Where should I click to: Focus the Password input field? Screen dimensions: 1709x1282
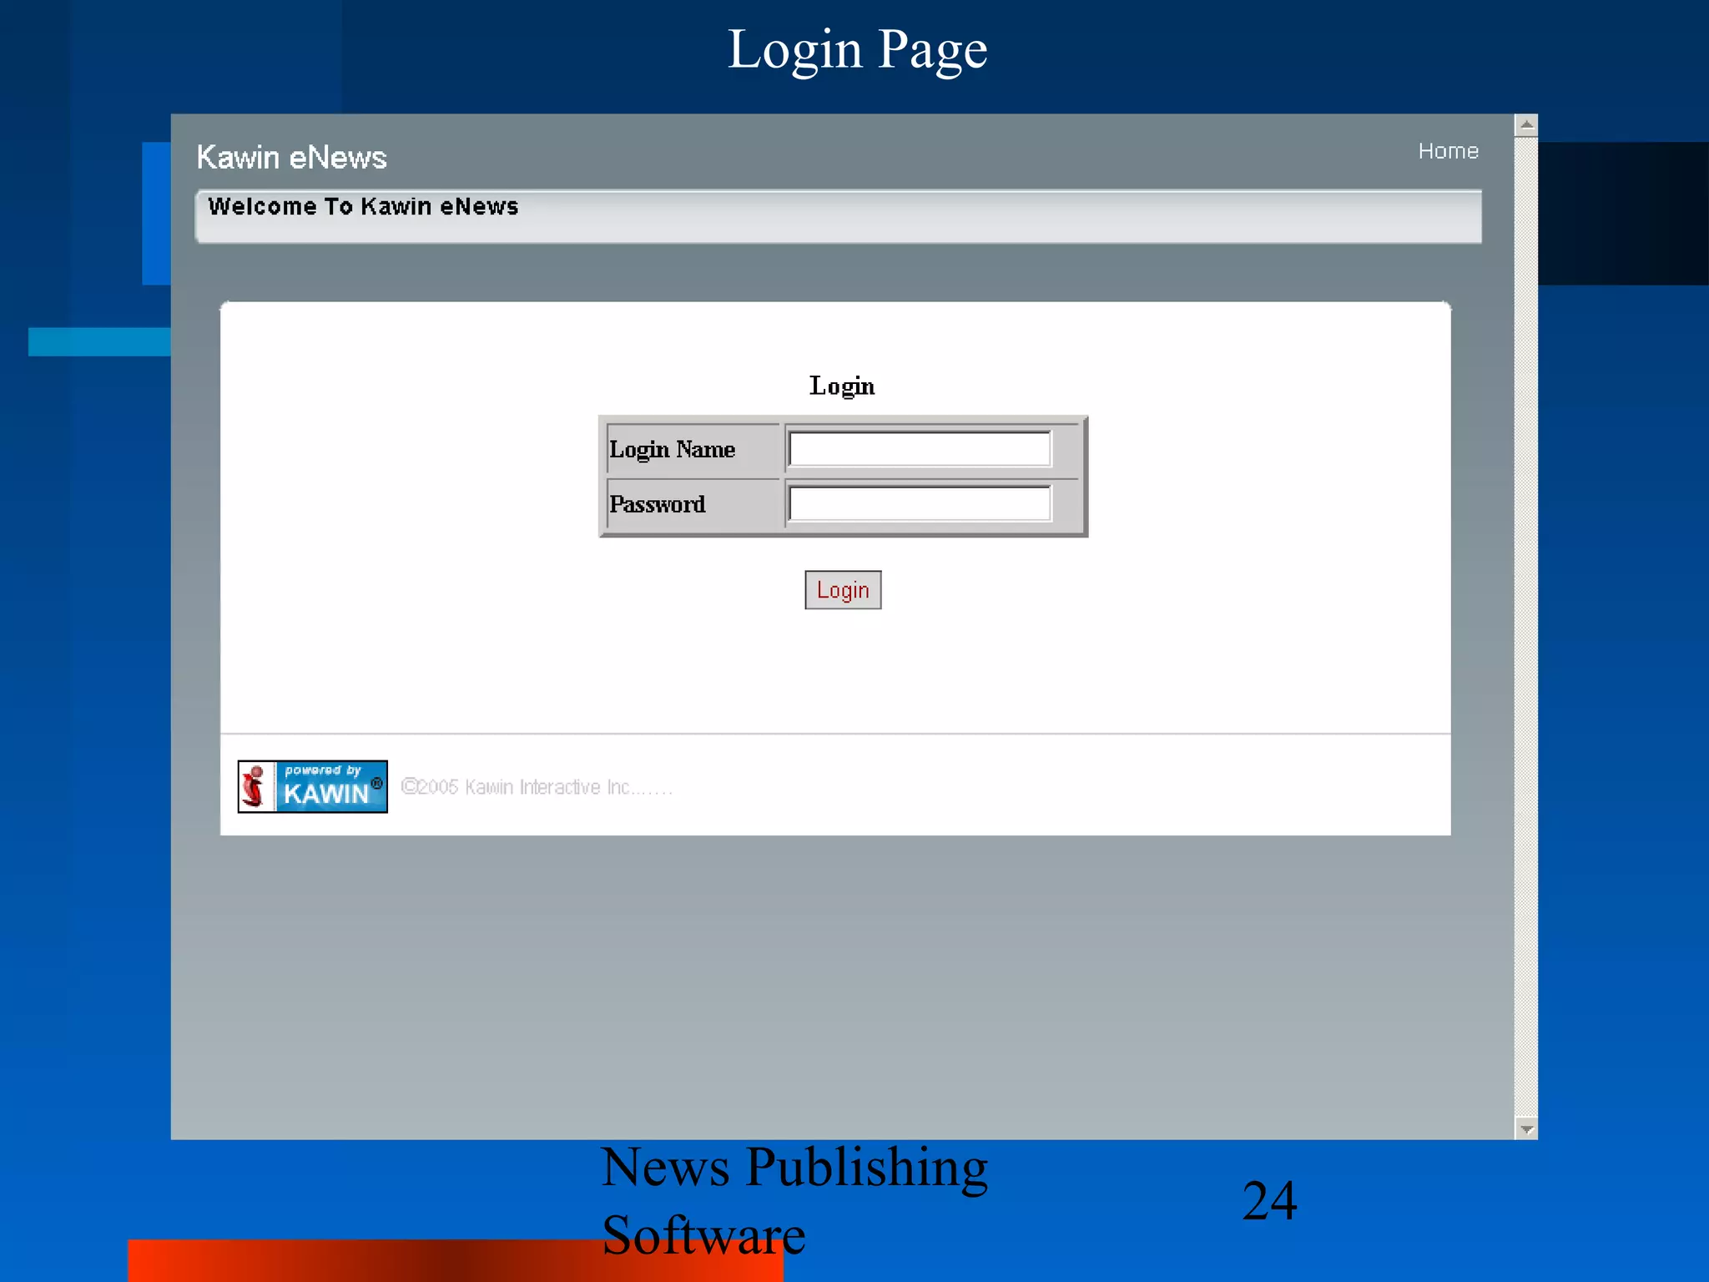pyautogui.click(x=920, y=504)
